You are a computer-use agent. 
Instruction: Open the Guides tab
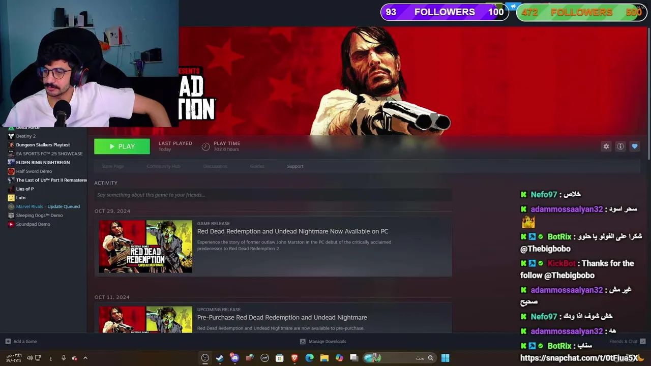(x=257, y=166)
